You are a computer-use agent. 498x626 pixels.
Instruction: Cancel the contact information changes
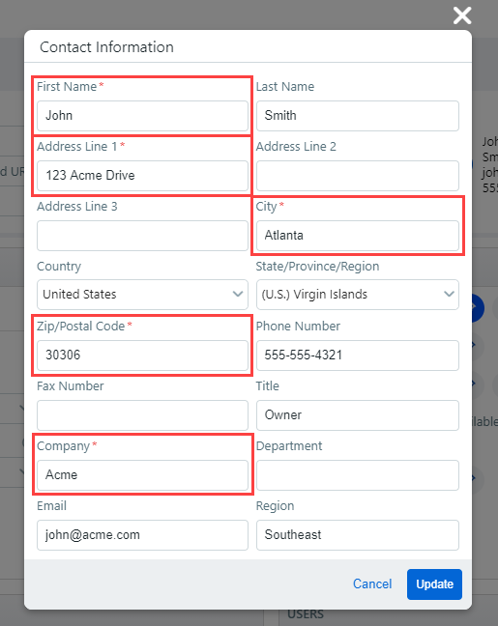pyautogui.click(x=372, y=584)
